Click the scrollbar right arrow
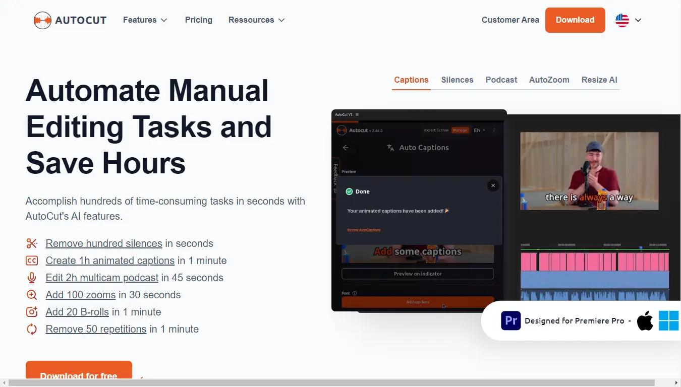The height and width of the screenshot is (387, 681). 676,383
